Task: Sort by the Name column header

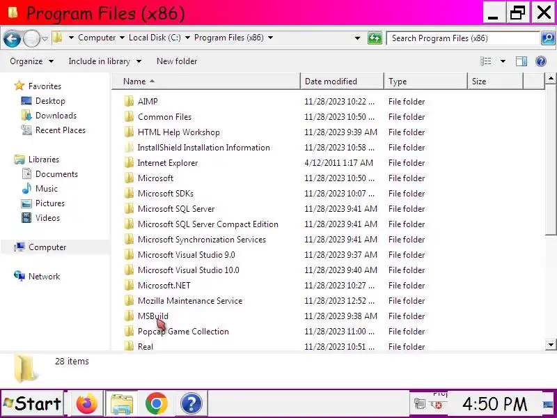Action: tap(206, 82)
